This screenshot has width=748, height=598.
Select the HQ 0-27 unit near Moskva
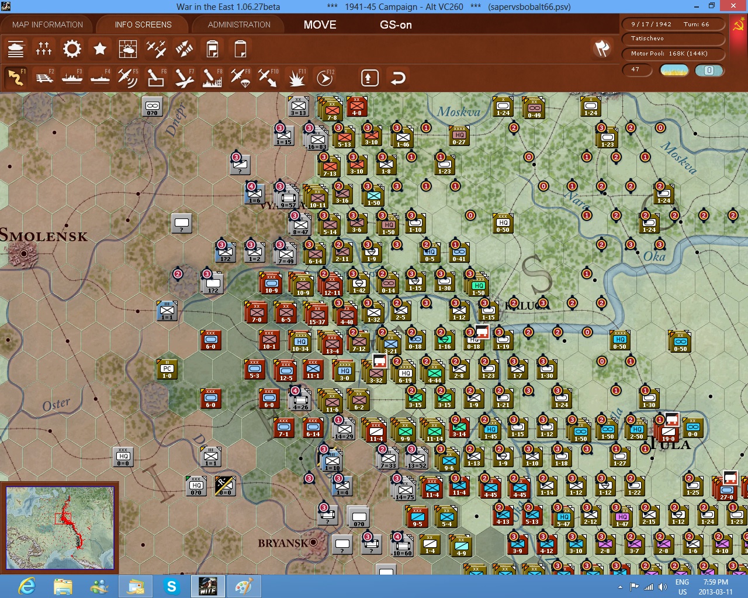tap(459, 135)
